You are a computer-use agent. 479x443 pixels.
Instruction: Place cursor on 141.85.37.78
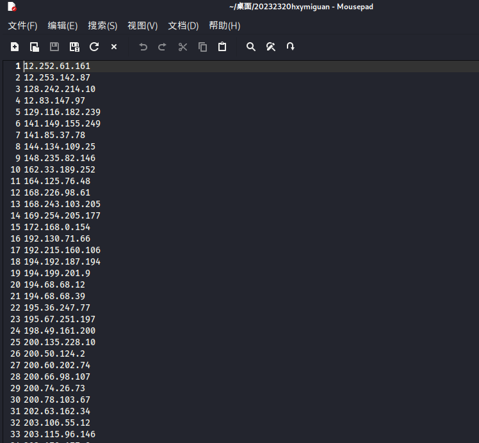pyautogui.click(x=54, y=135)
